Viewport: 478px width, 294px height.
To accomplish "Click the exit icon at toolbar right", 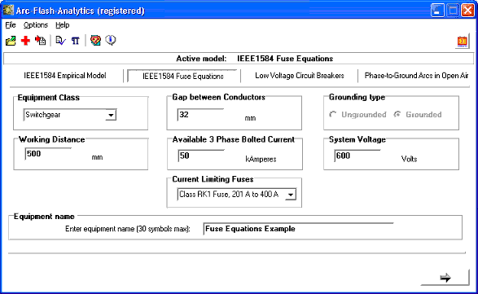I will [x=463, y=42].
